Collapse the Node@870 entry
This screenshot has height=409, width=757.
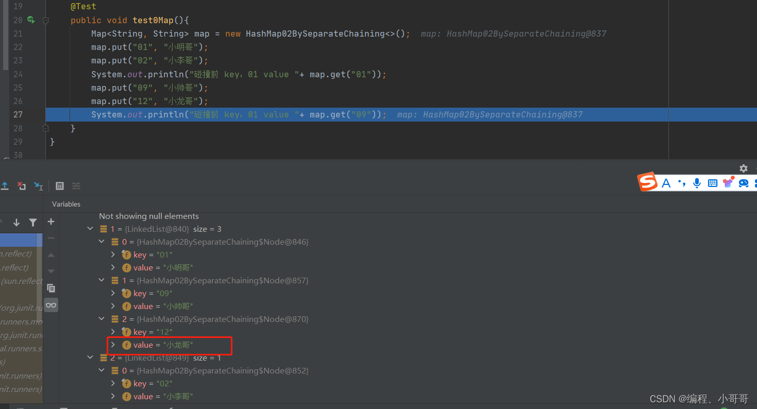[x=102, y=319]
